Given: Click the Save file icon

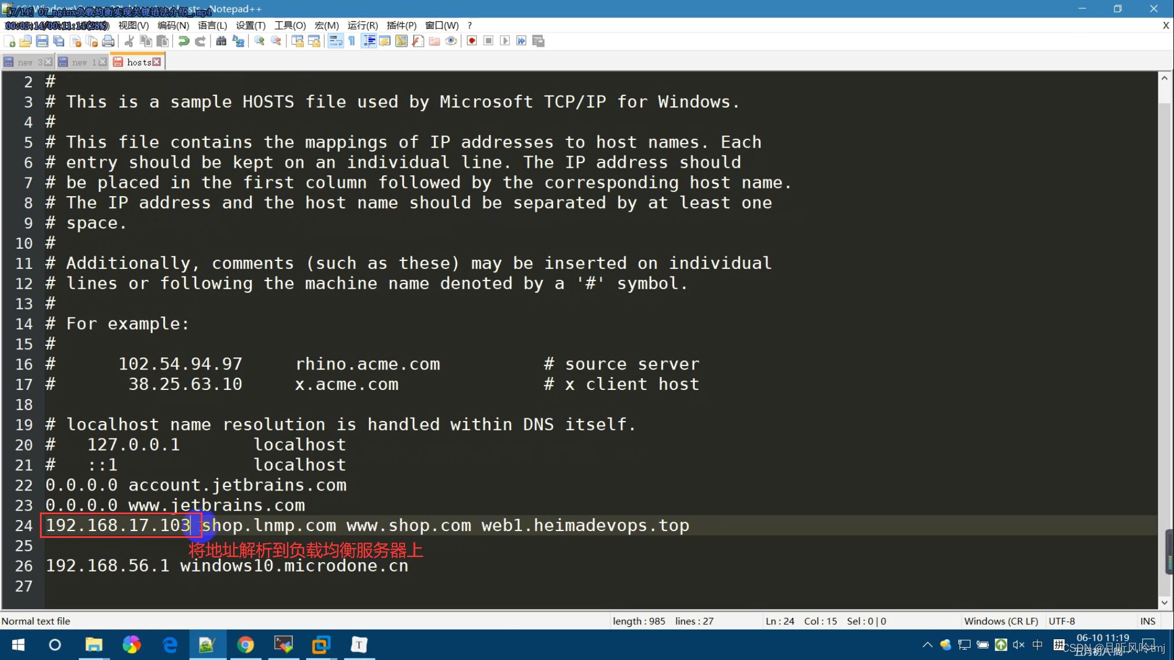Looking at the screenshot, I should pos(42,41).
